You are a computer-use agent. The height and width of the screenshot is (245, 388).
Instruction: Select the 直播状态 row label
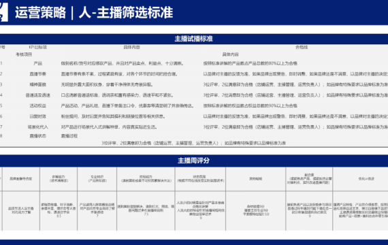(x=37, y=136)
